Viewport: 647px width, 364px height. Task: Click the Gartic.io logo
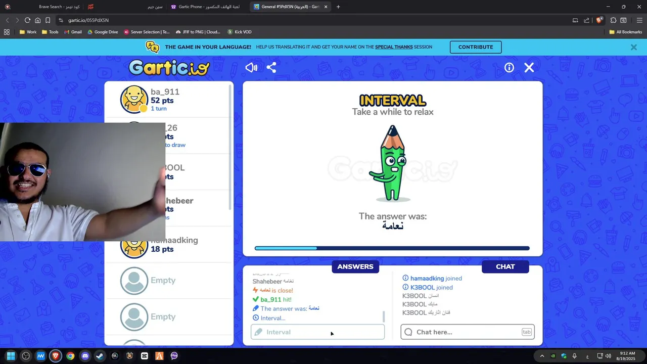169,67
